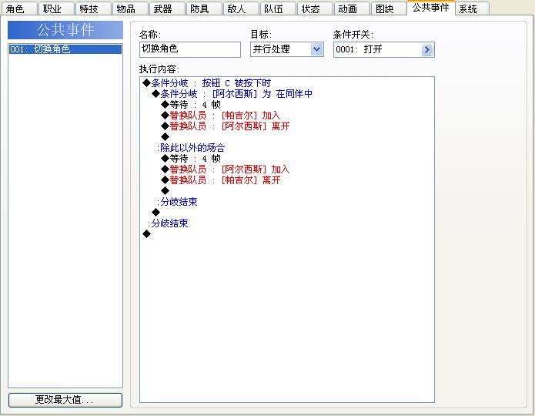Go to the 图块 tab

tap(388, 8)
